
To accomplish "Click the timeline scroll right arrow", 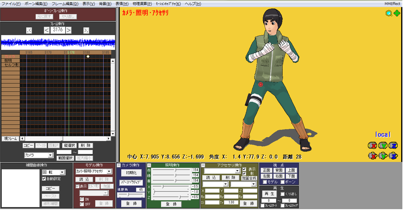I will point(109,138).
